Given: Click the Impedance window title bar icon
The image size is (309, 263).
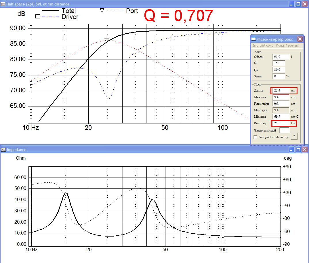Looking at the screenshot, I should tap(3, 150).
